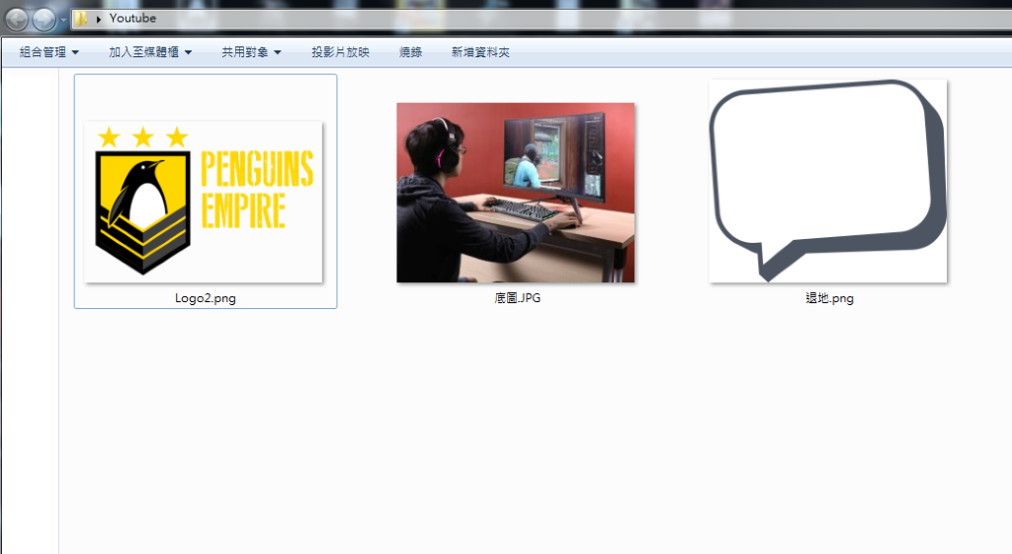Click the 退地.png file name
The width and height of the screenshot is (1012, 554).
[x=829, y=298]
